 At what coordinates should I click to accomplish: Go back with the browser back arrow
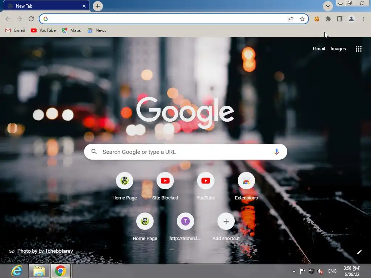click(8, 19)
